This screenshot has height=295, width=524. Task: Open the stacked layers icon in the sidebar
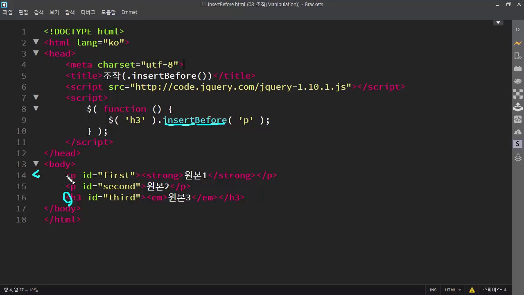pyautogui.click(x=518, y=157)
